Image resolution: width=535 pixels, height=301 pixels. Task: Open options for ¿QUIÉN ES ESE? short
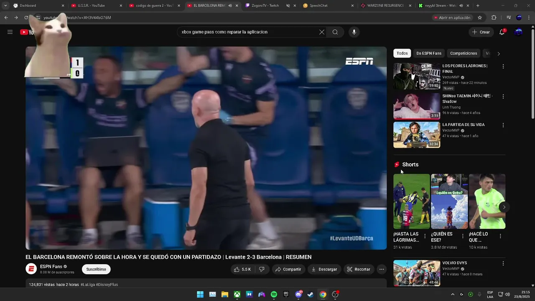[463, 236]
